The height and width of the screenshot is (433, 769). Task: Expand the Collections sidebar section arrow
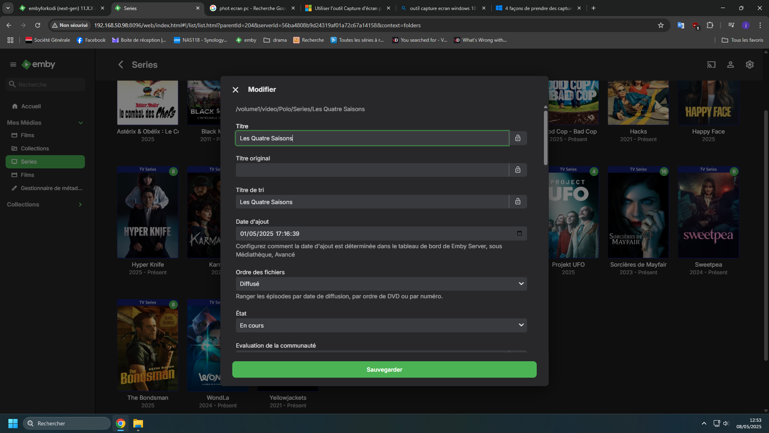[x=80, y=204]
